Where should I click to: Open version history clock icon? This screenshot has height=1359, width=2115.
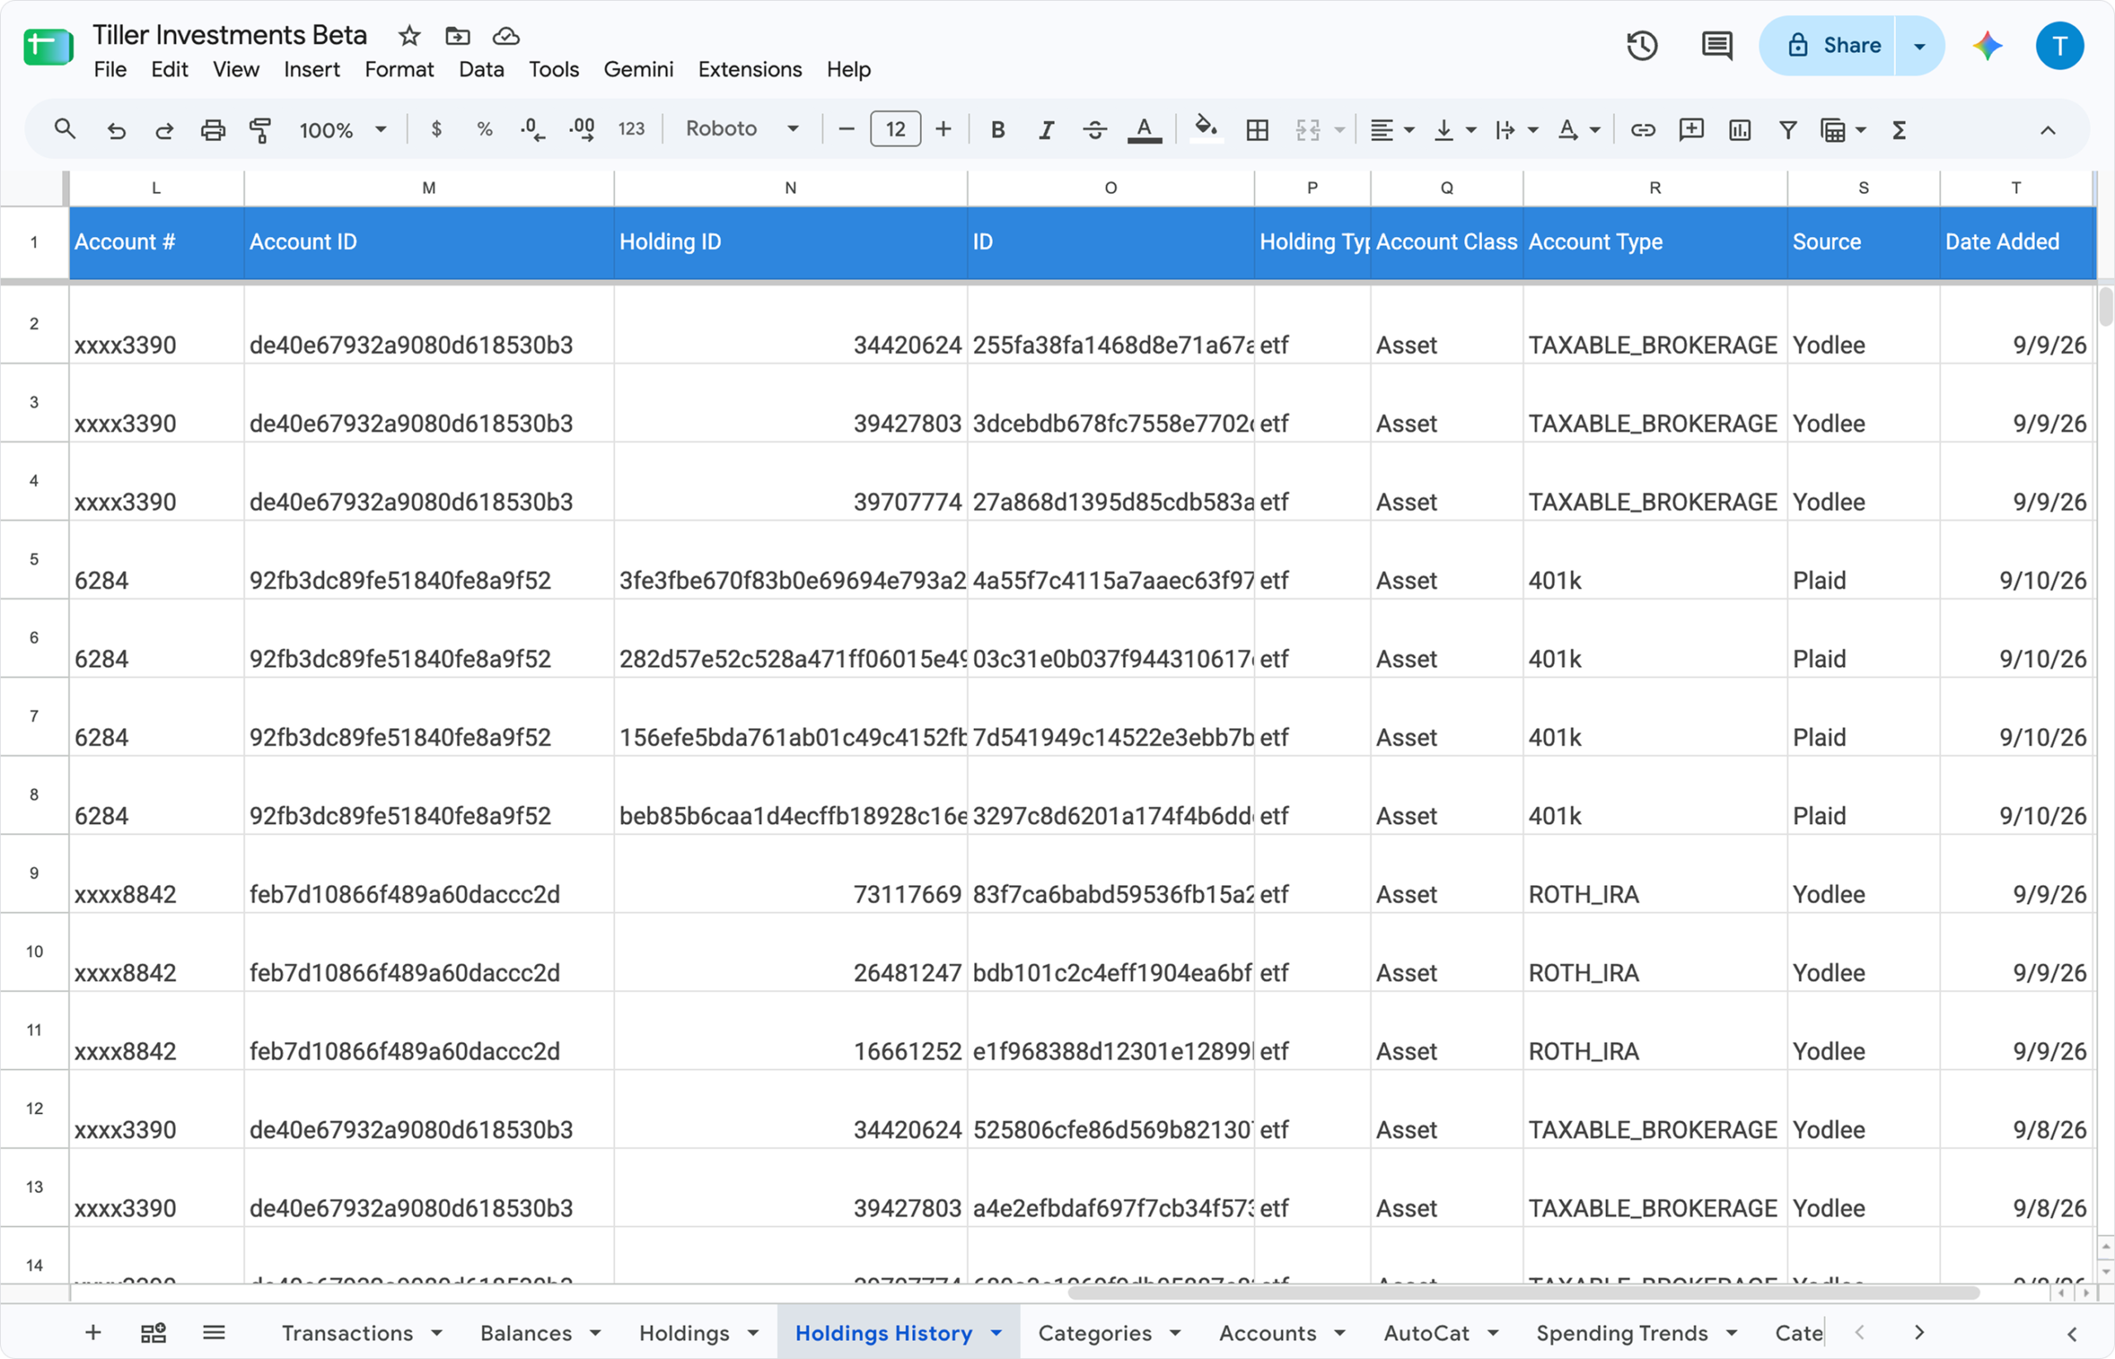pyautogui.click(x=1642, y=46)
